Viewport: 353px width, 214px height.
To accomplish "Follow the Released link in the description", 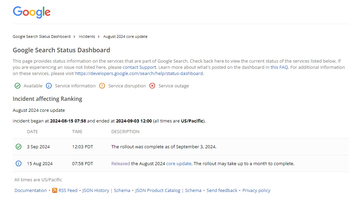I will point(121,163).
